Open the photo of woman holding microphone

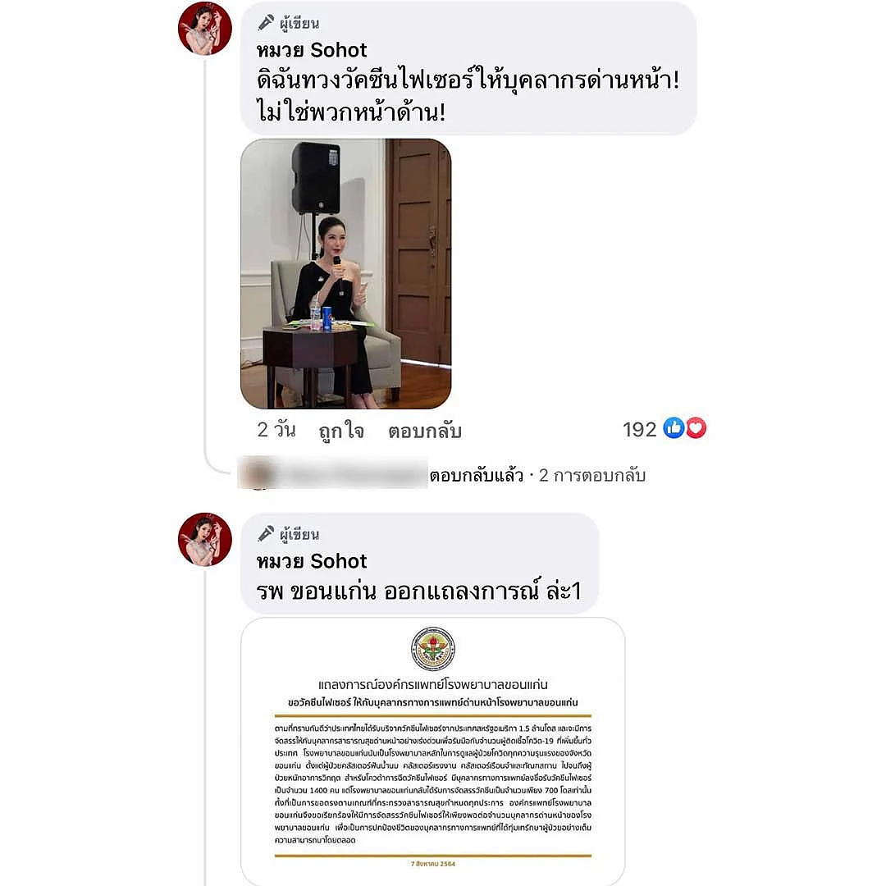click(x=346, y=273)
